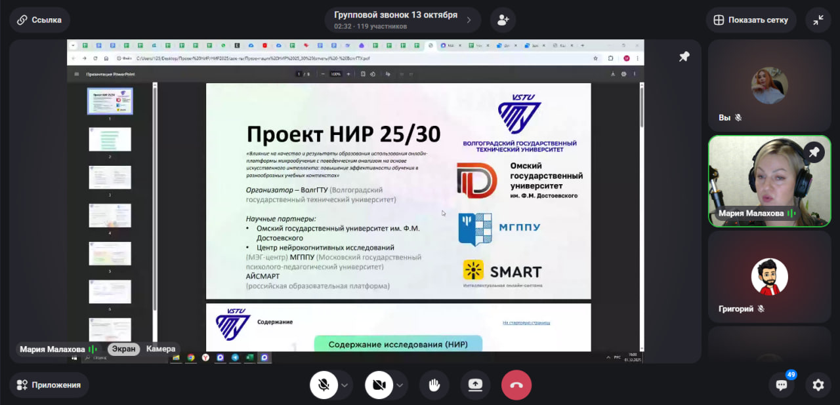Viewport: 840px width, 405px height.
Task: Expand camera options arrow
Action: [400, 385]
